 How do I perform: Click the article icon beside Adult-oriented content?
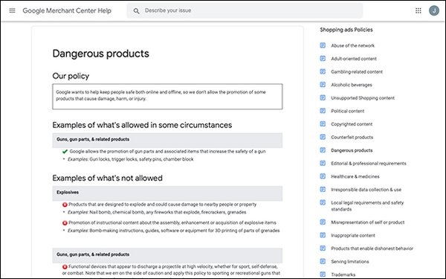323,58
